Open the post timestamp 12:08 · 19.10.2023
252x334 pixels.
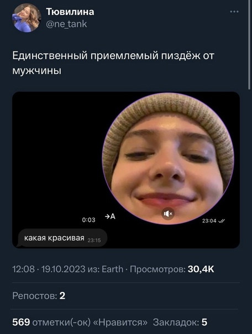click(49, 269)
